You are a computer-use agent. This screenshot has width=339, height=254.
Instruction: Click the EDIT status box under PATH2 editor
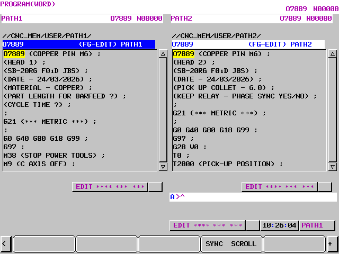279,187
